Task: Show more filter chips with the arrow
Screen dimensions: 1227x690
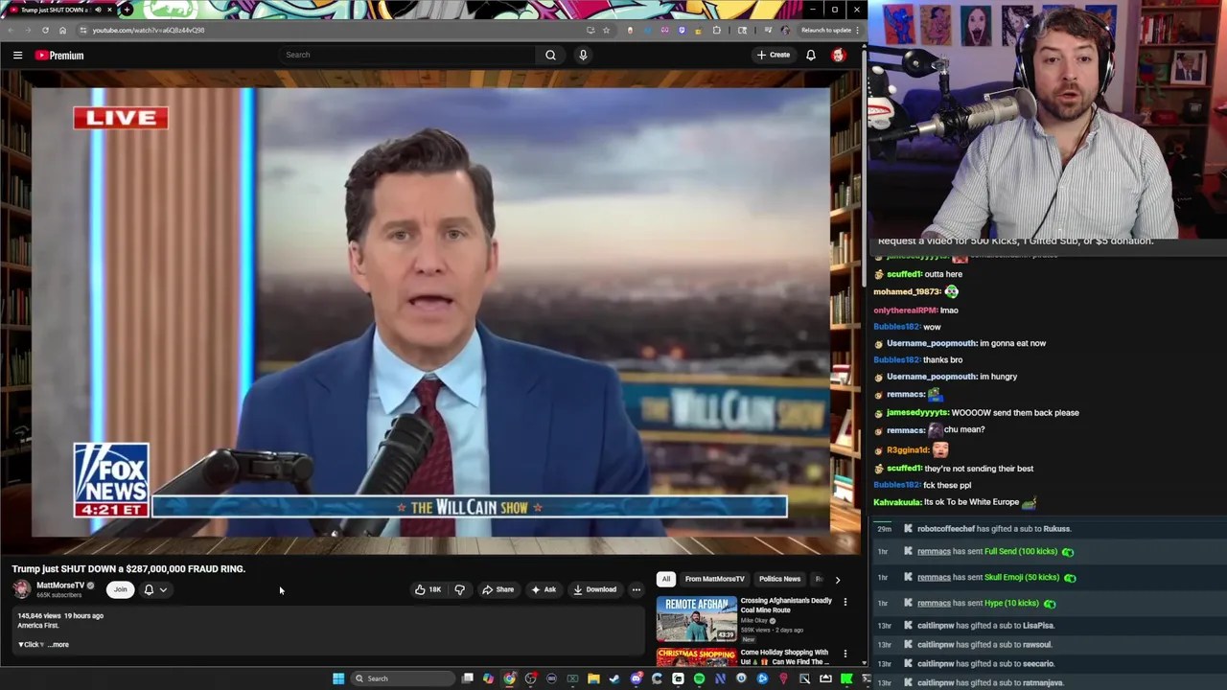Action: (x=837, y=580)
